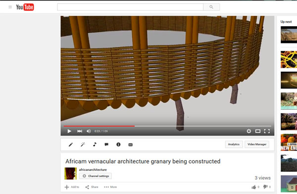Click the Video Manager button
The height and width of the screenshot is (194, 297).
(257, 144)
